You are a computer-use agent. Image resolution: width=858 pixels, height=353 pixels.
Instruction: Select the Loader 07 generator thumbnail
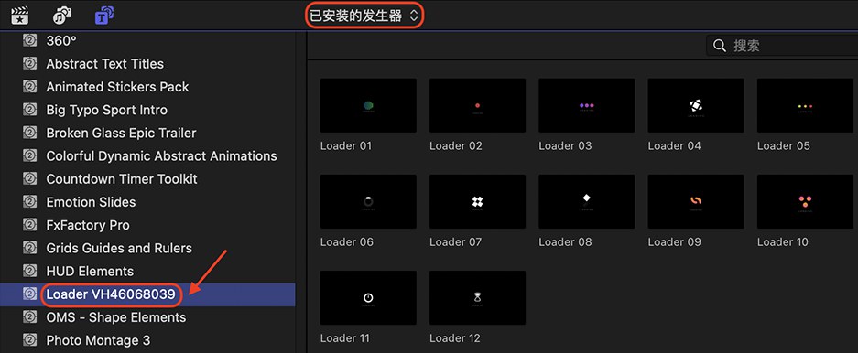[478, 201]
